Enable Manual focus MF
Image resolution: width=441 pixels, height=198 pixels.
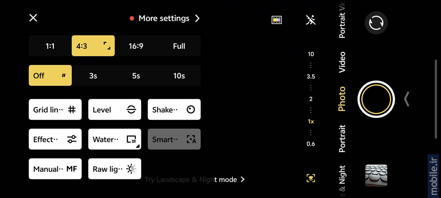tap(55, 169)
